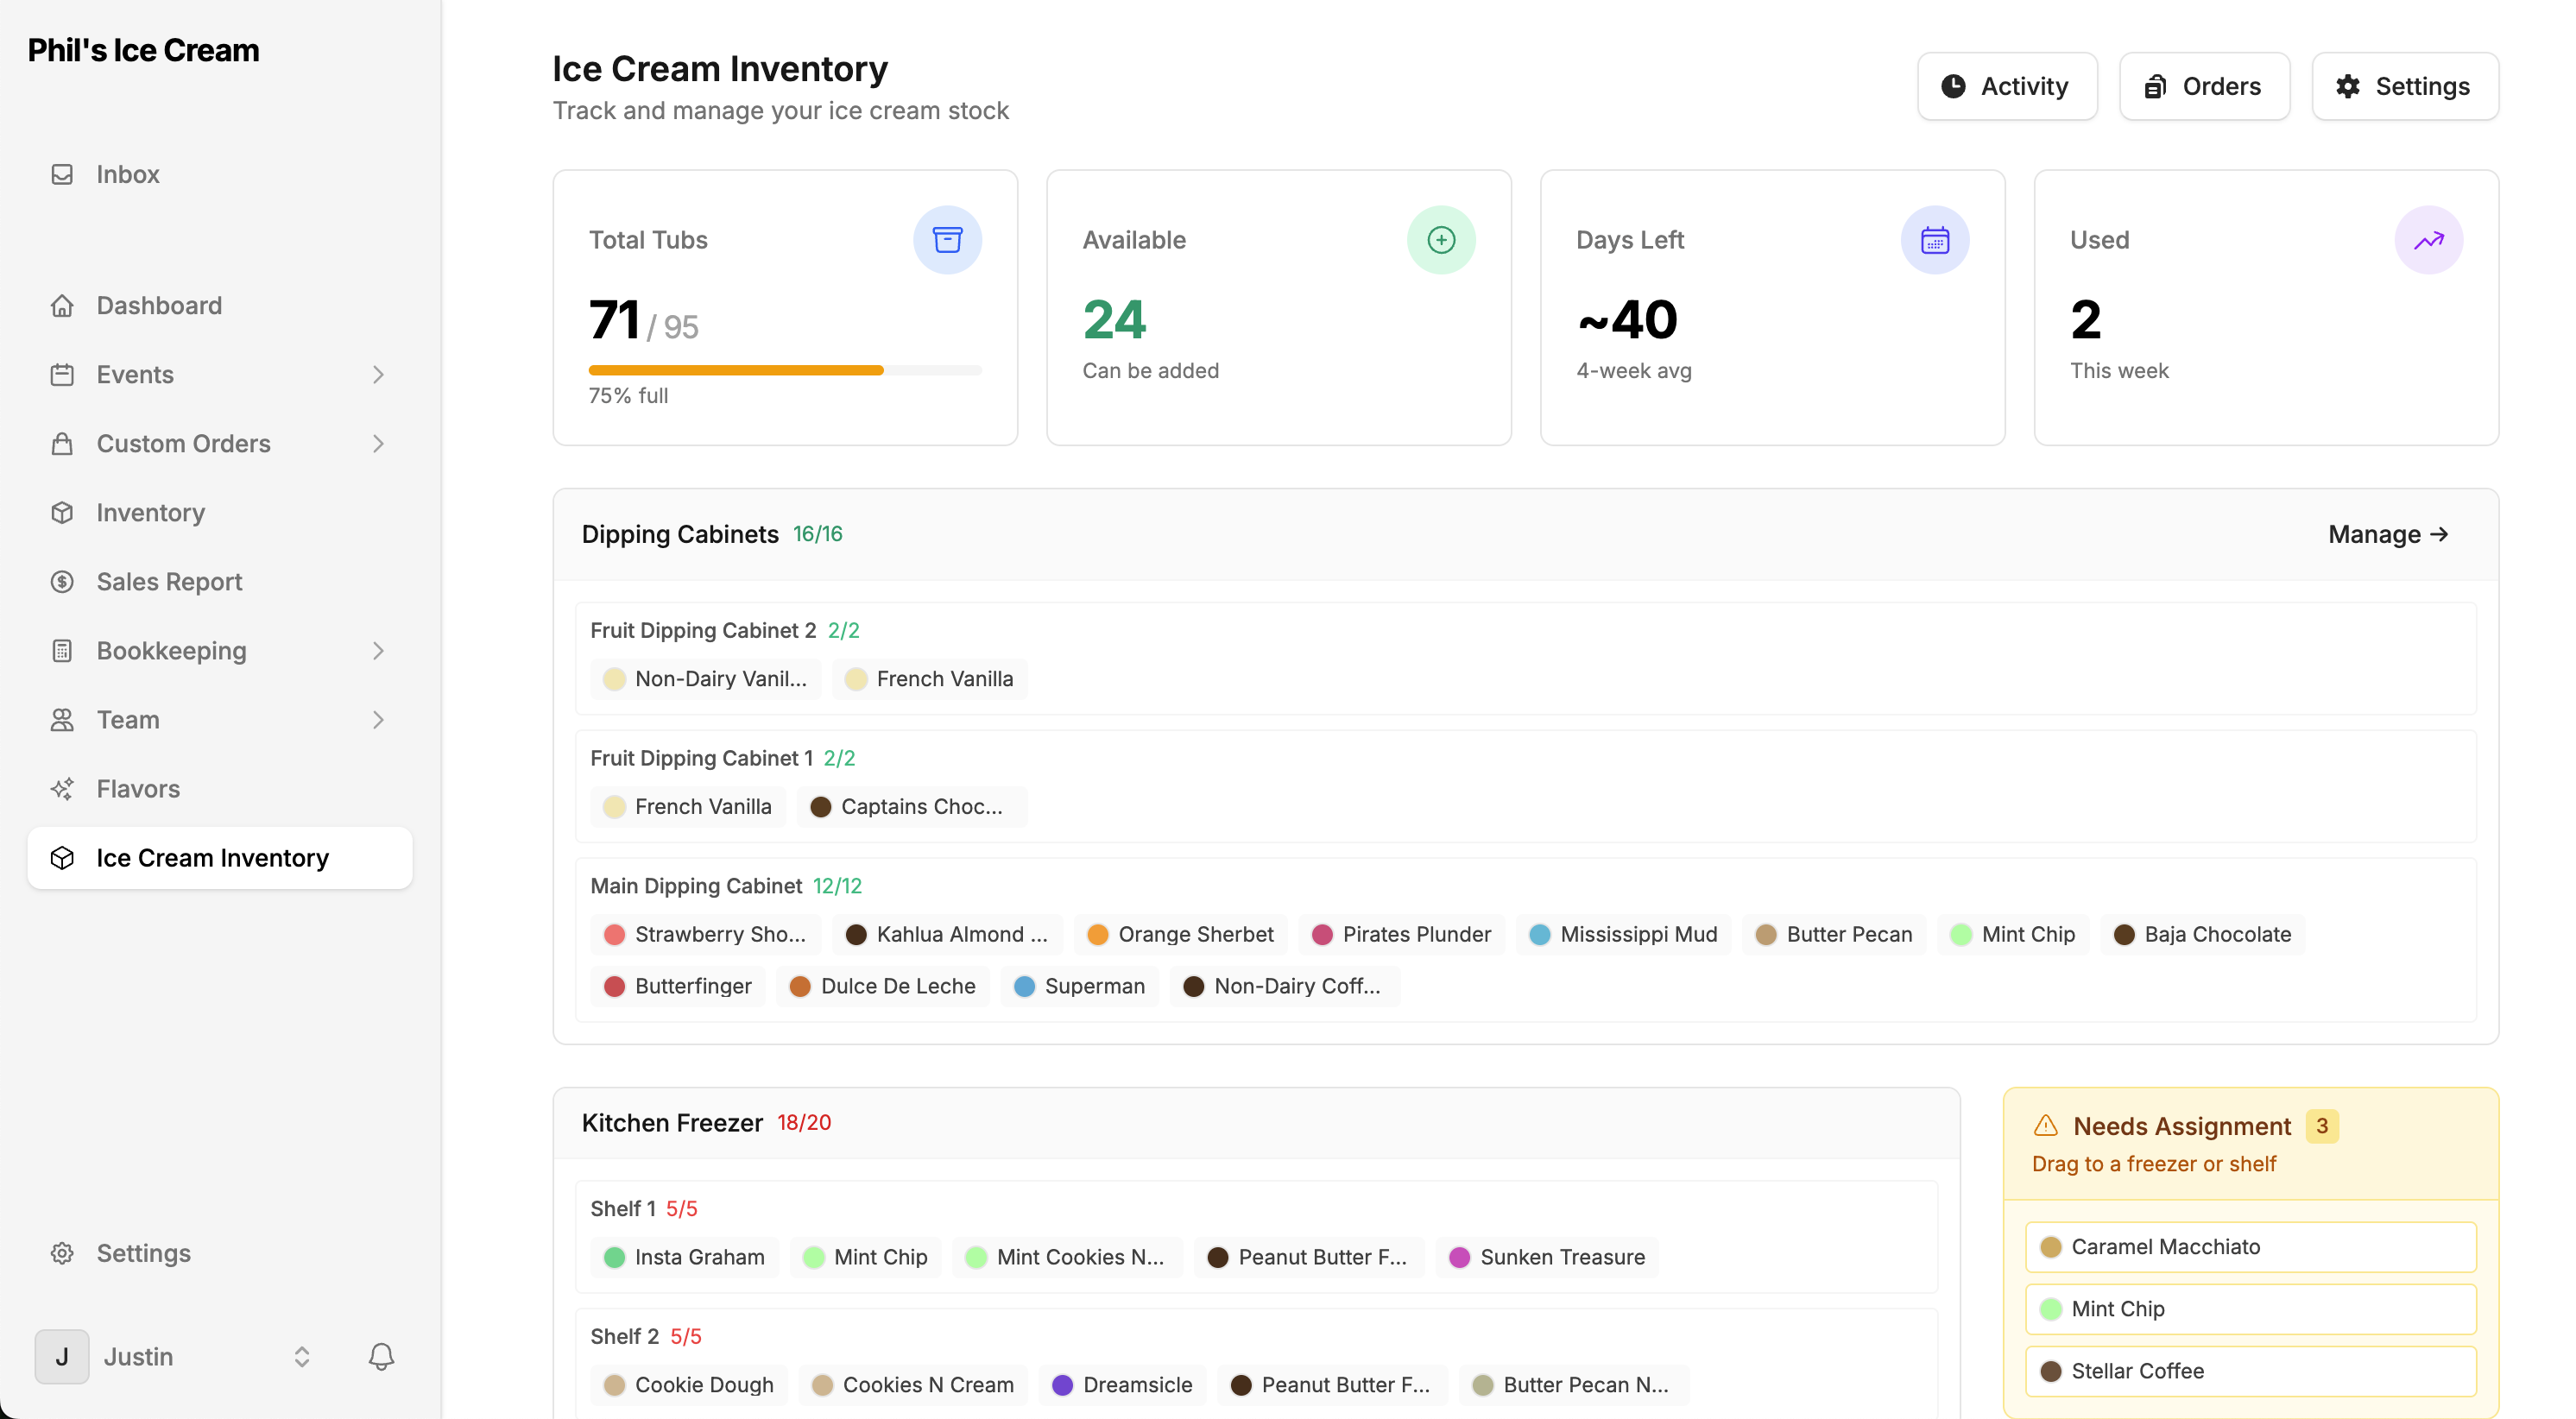
Task: Click Manage for Dipping Cabinets
Action: pos(2387,534)
